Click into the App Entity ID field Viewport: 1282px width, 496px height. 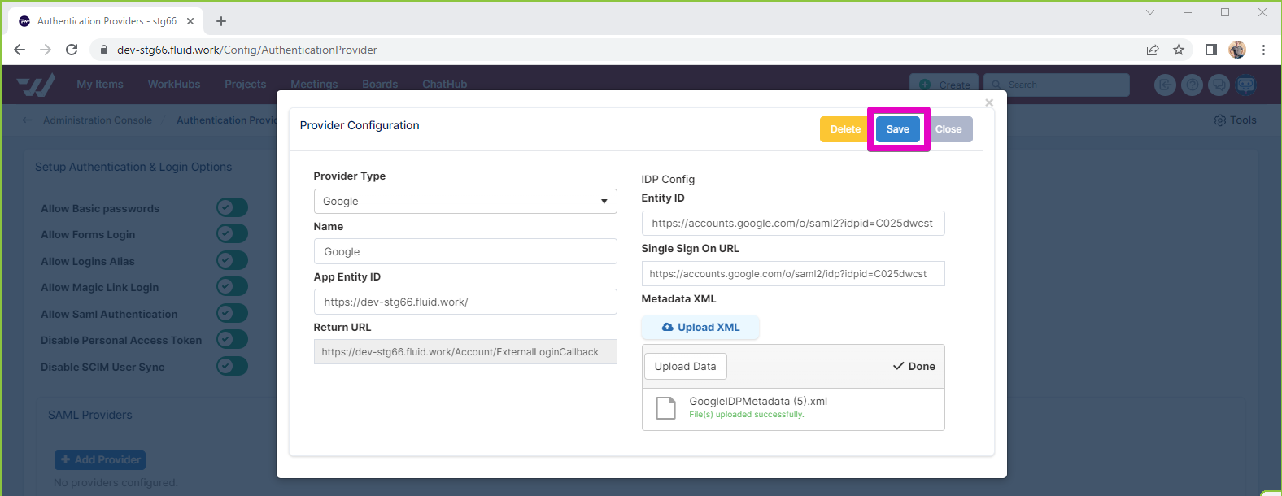[464, 302]
